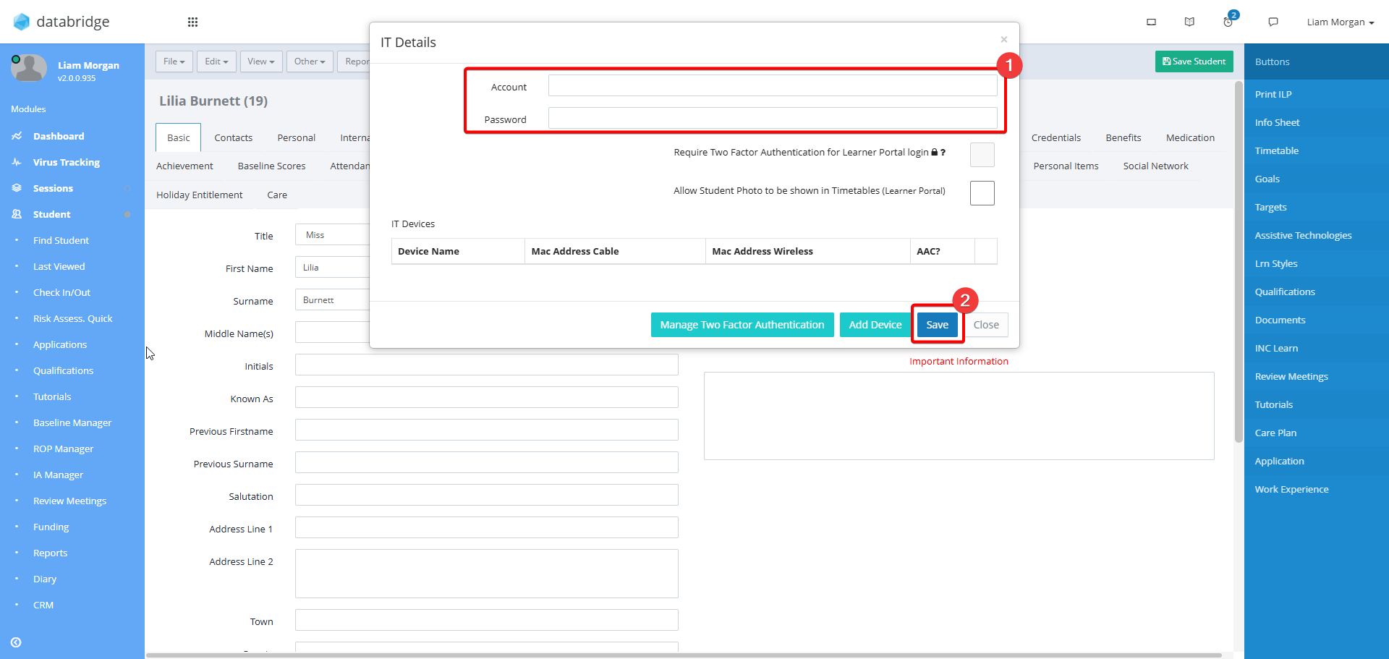Open the apps grid menu icon
This screenshot has height=659, width=1389.
(192, 22)
